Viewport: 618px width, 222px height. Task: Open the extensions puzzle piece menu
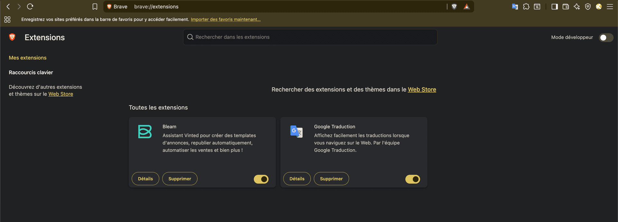tap(526, 6)
